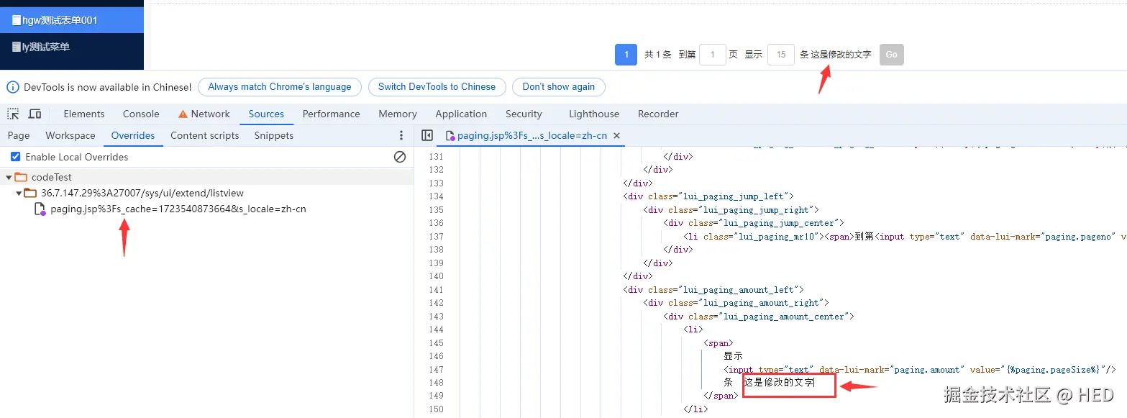
Task: Select paging.jsp override file in tree
Action: point(178,209)
